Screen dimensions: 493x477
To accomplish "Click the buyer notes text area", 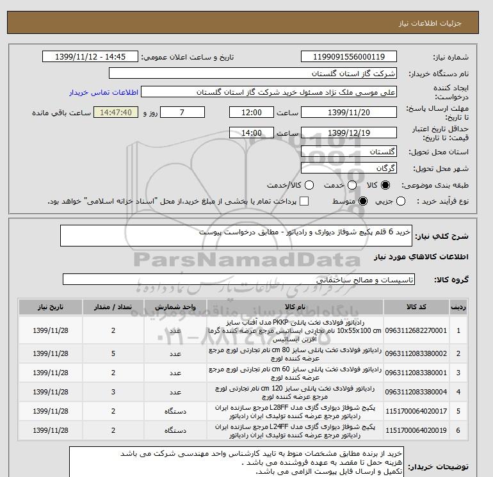I will point(236,462).
